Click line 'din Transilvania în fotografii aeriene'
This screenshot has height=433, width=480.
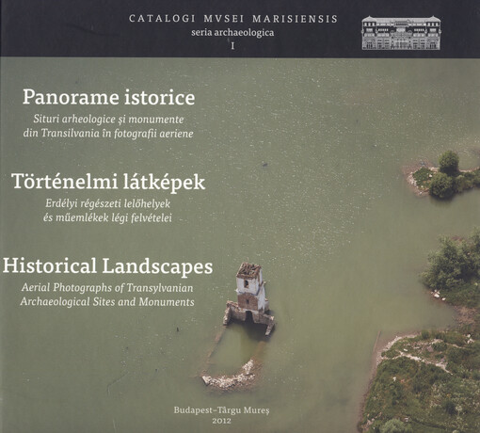tap(108, 134)
